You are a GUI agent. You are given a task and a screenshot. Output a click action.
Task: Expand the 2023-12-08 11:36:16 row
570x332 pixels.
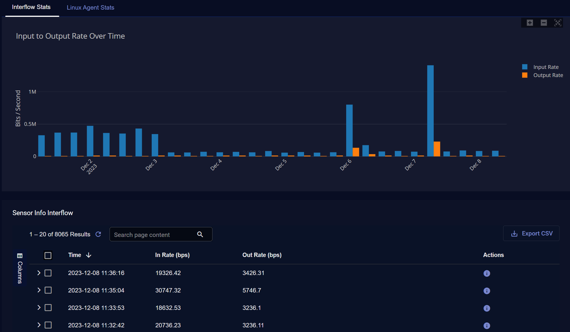coord(39,273)
